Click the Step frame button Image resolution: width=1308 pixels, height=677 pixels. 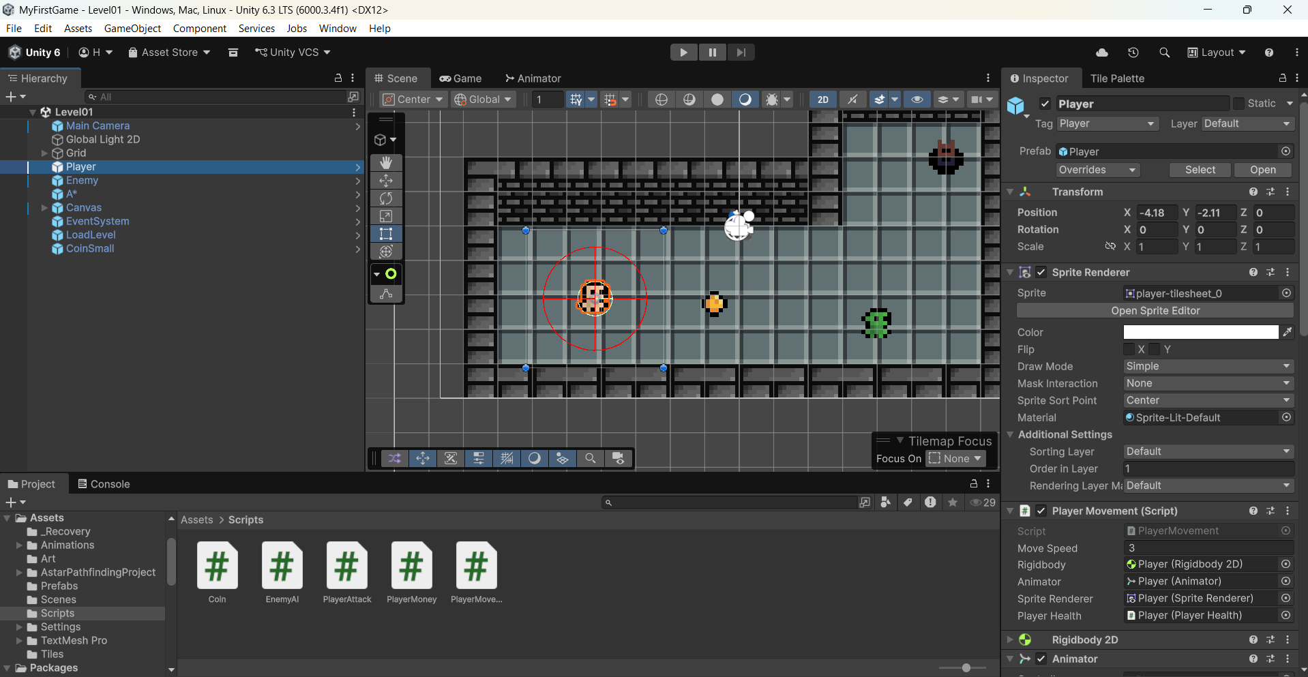coord(741,52)
